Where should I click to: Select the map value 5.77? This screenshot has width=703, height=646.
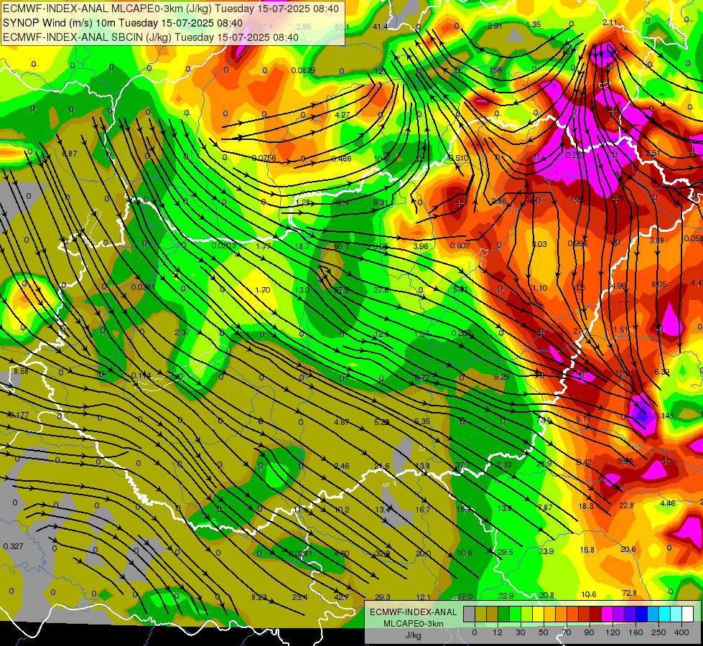click(422, 378)
